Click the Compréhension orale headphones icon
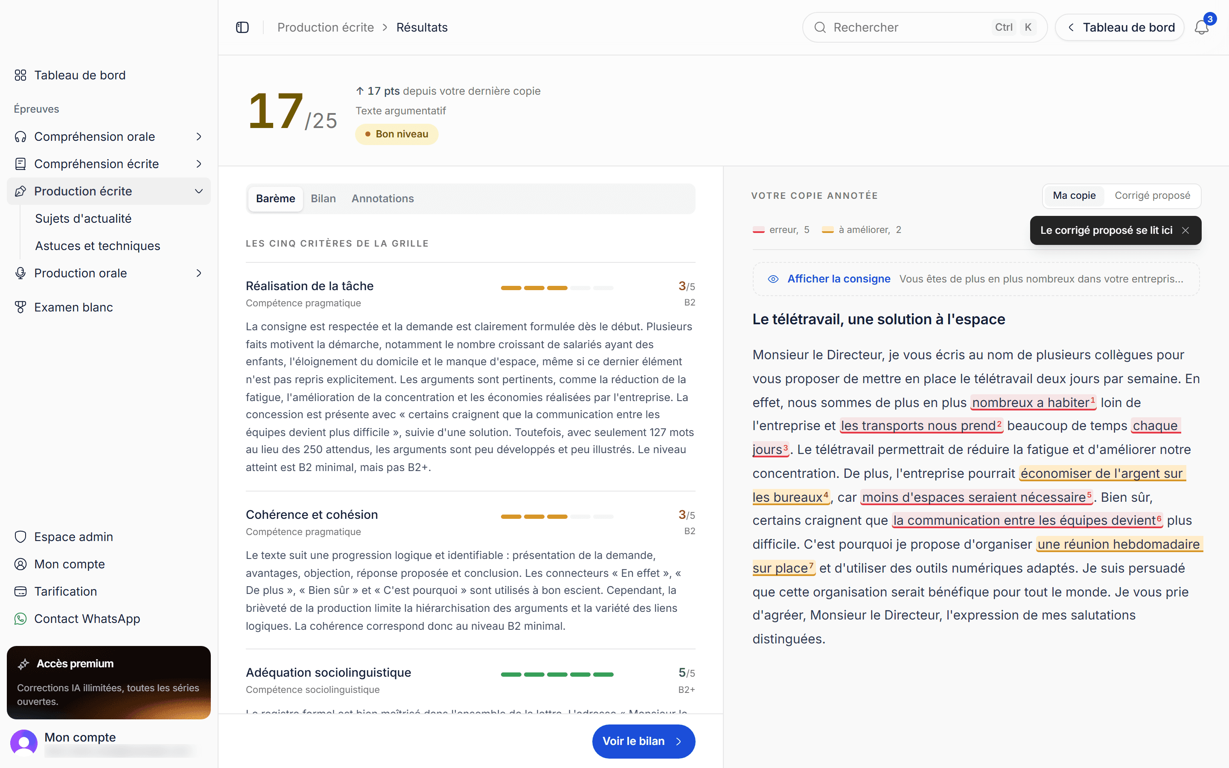 click(20, 137)
